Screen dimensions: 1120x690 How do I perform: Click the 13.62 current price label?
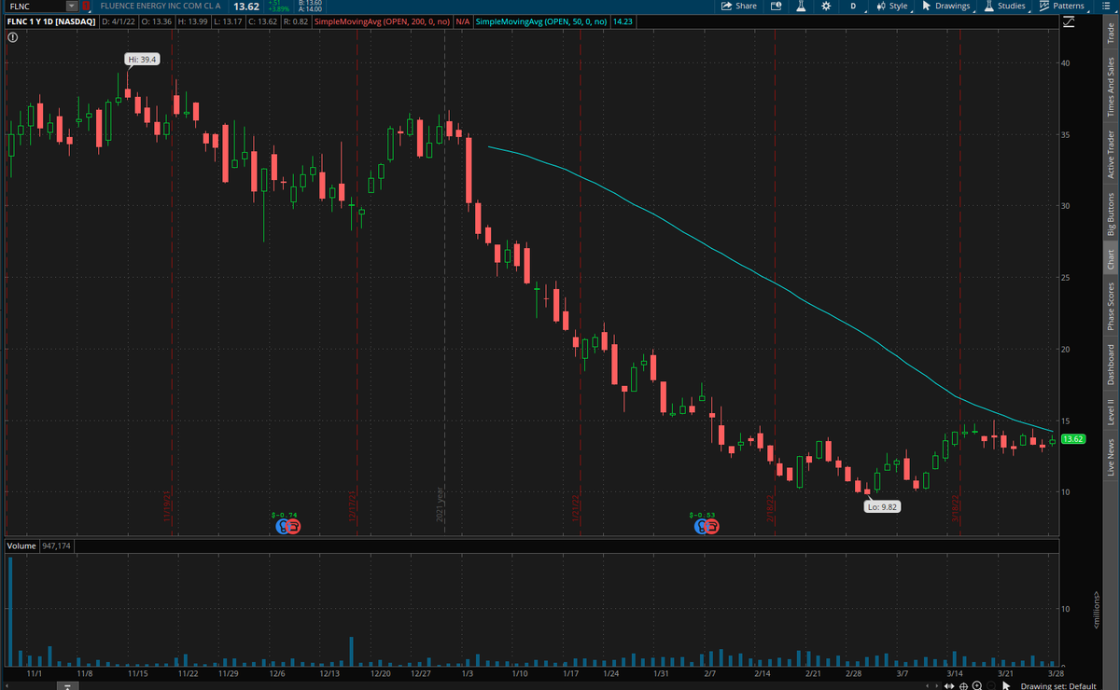tap(1072, 438)
